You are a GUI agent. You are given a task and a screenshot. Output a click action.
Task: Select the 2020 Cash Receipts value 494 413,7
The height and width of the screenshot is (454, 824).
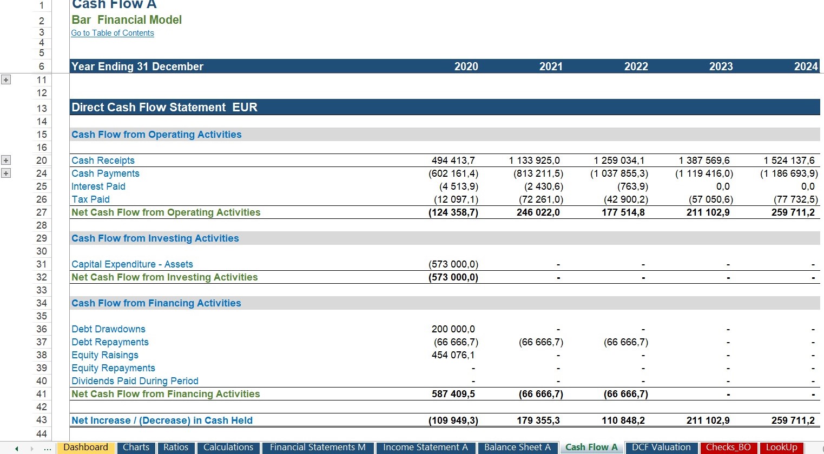click(x=453, y=161)
